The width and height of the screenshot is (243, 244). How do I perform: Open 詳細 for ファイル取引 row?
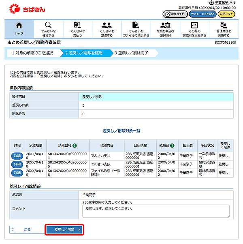[17, 173]
